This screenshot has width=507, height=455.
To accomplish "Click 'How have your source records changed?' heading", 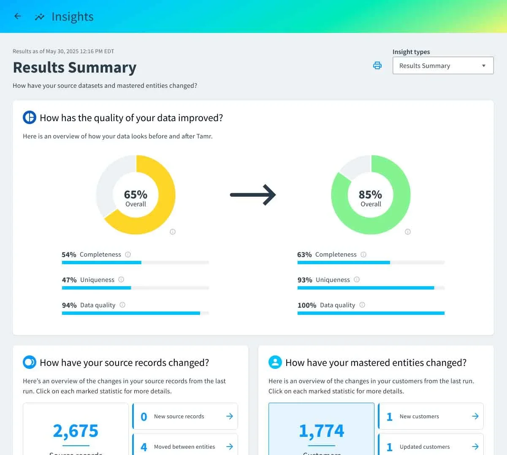I will tap(125, 363).
